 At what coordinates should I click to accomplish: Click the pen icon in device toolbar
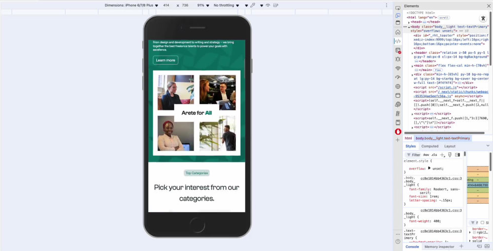(252, 5)
